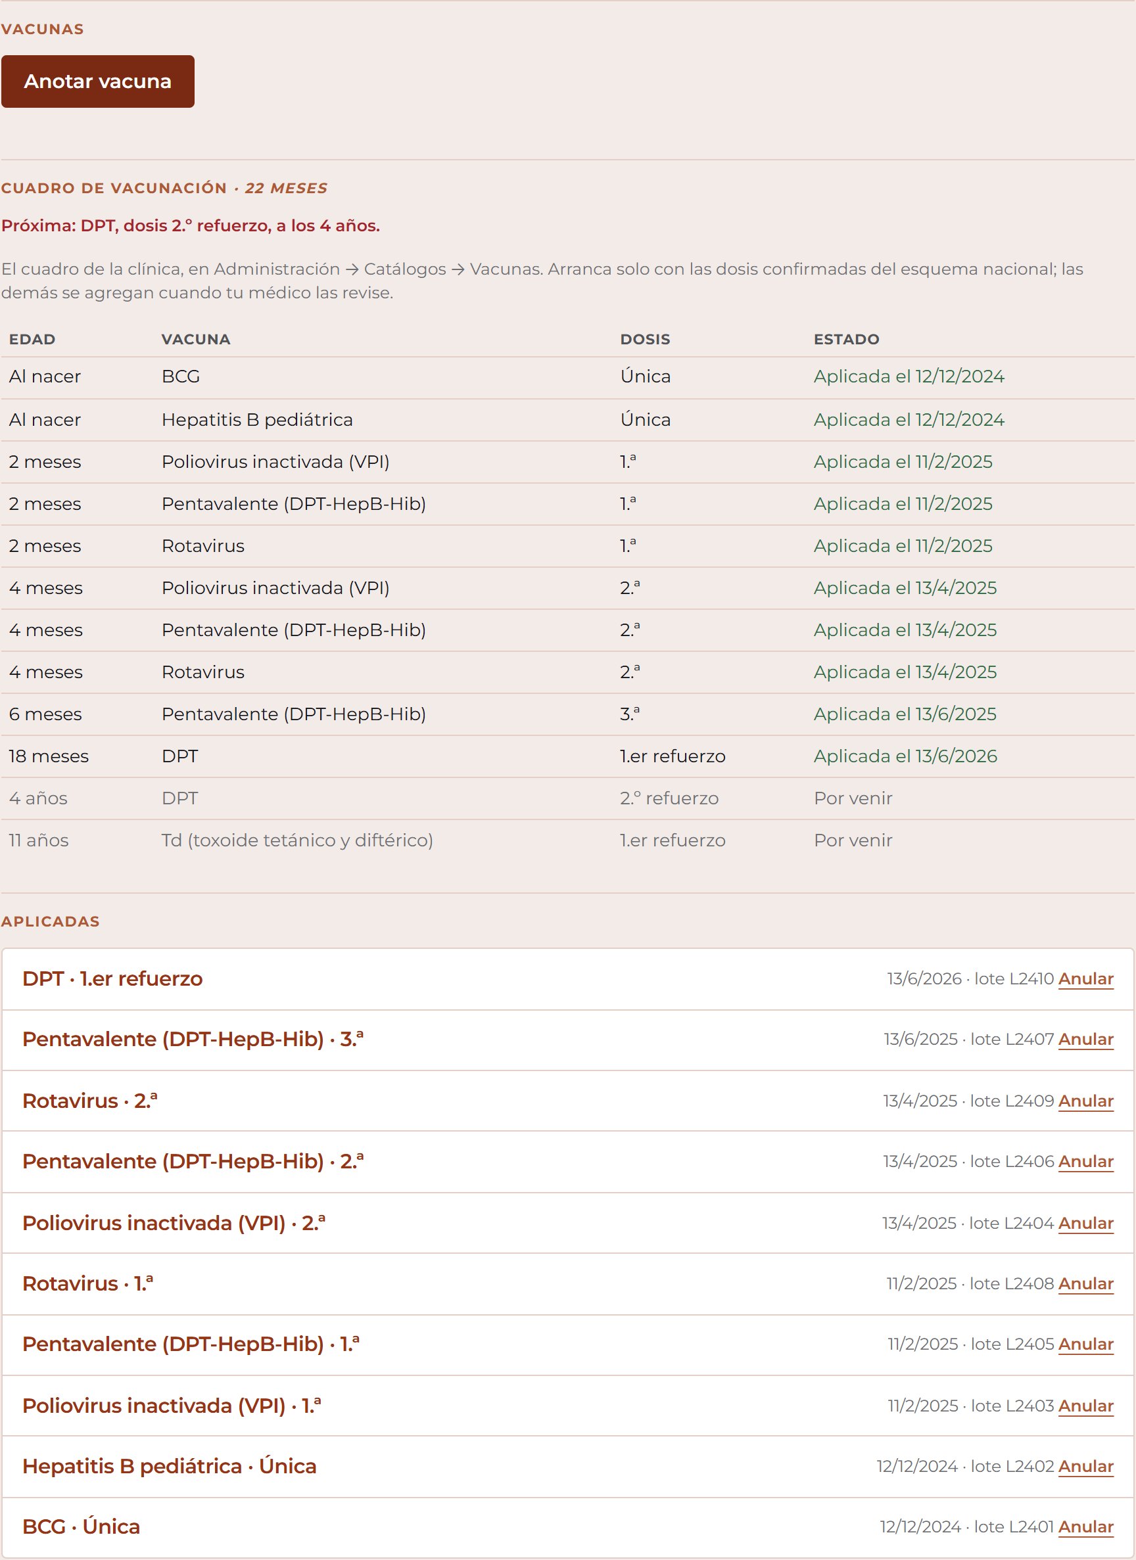Screen dimensions: 1136x1560
Task: Anular the Pentavalente 2.ª dose record
Action: coord(1086,1161)
